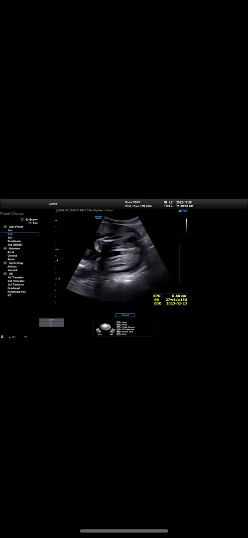Collapse the Abdomen group icon
248x538 pixels.
click(x=5, y=249)
